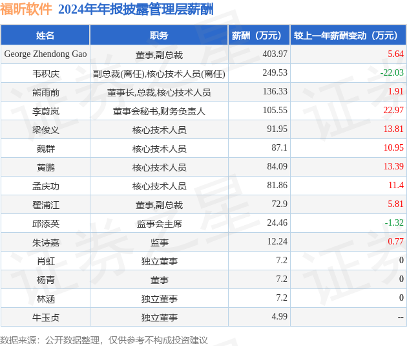Click 牛玉贞's 独立董事 position cell
The image size is (407, 346).
coord(159,318)
